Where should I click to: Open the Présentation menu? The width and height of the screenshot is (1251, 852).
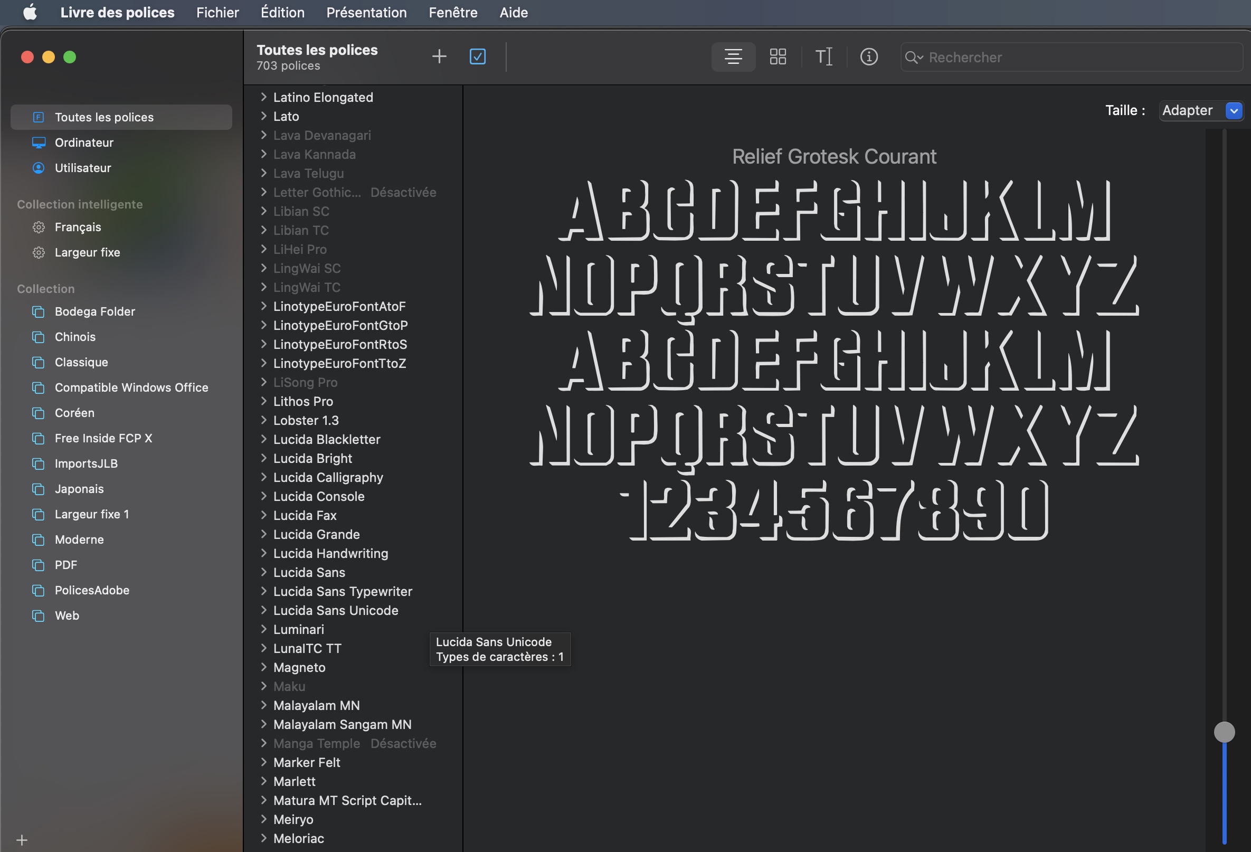(x=366, y=12)
